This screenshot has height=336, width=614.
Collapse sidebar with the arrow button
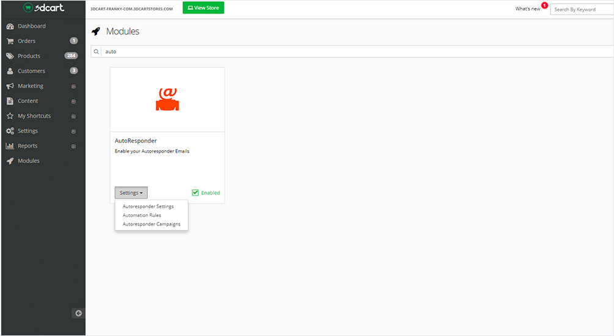(78, 313)
